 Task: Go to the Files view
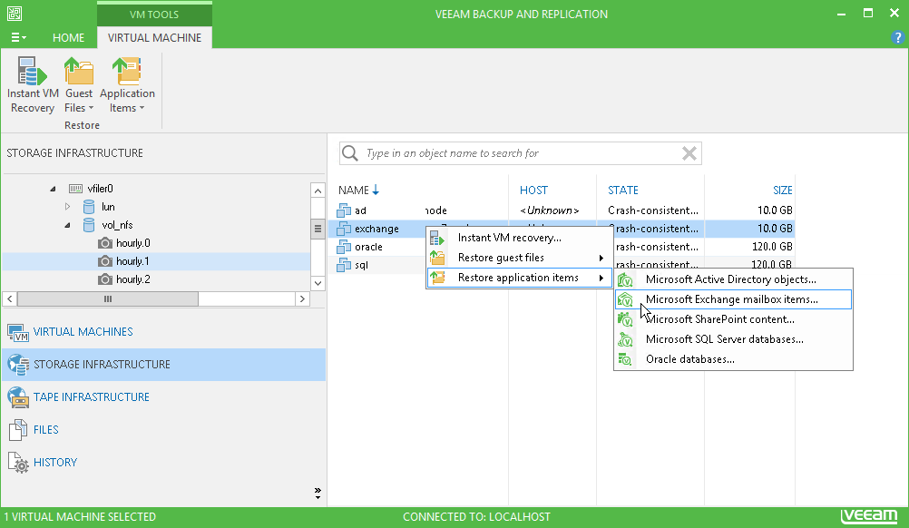pos(45,430)
